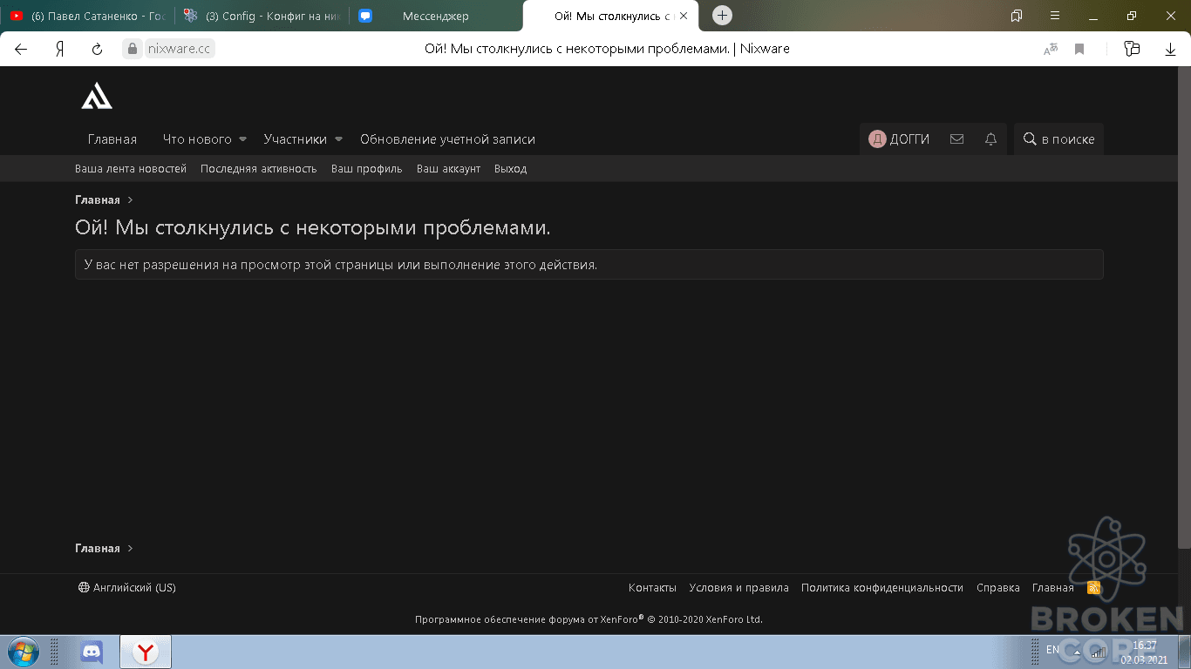This screenshot has height=669, width=1191.
Task: Open the Английский (US) language chooser
Action: [x=127, y=588]
